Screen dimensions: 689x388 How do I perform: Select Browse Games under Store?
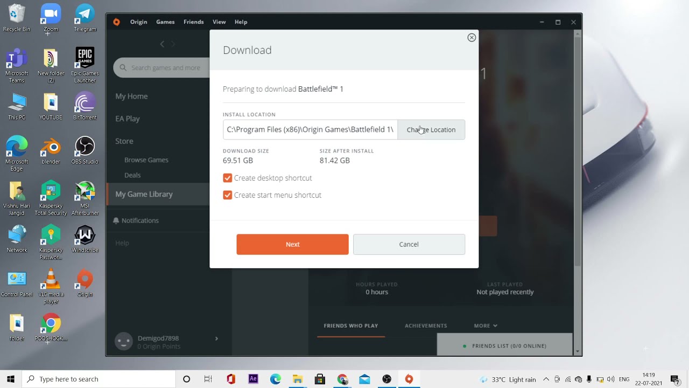(146, 160)
